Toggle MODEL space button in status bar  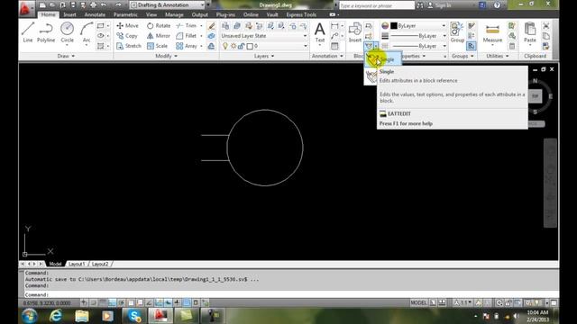[x=418, y=302]
